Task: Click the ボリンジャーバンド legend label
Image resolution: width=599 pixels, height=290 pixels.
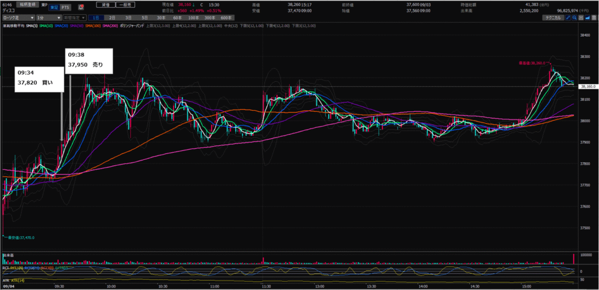Action: point(133,26)
